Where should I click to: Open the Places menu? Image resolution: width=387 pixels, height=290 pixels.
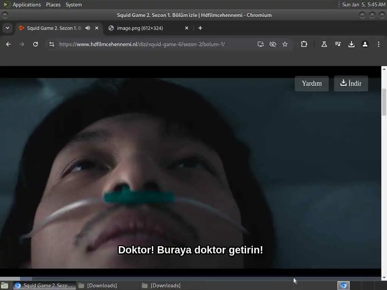click(x=53, y=5)
